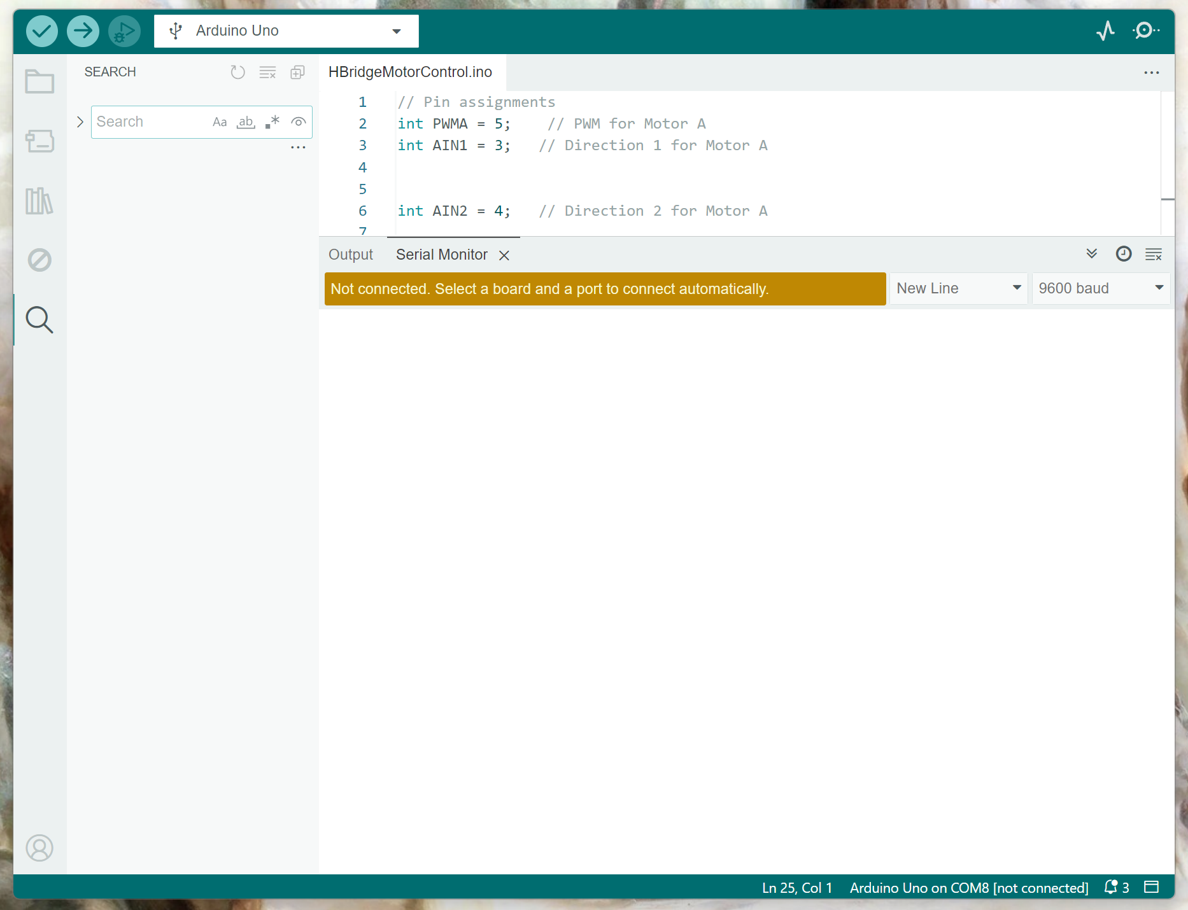Click inside the Search input field
The height and width of the screenshot is (910, 1188).
point(146,122)
